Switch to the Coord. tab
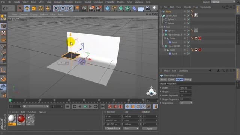This screenshot has width=240, height=135. pos(171,79)
